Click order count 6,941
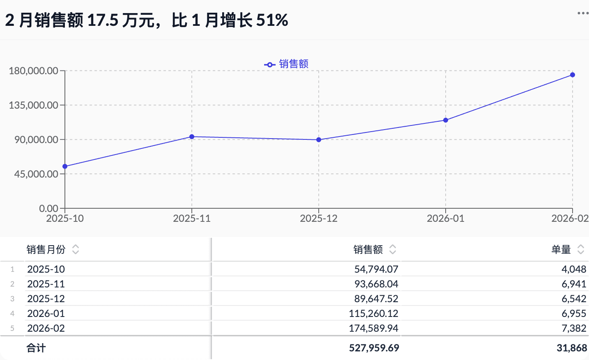 (574, 284)
